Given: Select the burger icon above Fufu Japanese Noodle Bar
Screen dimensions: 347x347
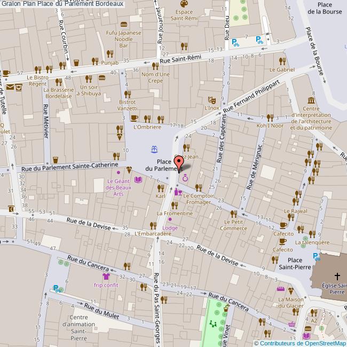Looking at the screenshot, I should tap(124, 24).
